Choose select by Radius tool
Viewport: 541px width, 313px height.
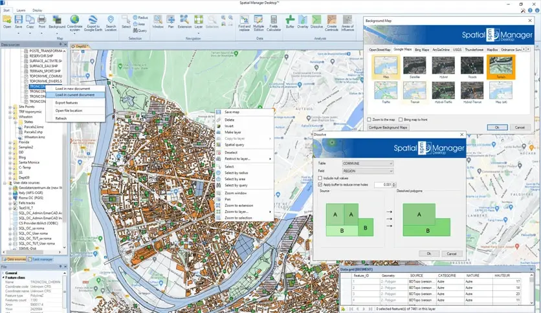[140, 17]
